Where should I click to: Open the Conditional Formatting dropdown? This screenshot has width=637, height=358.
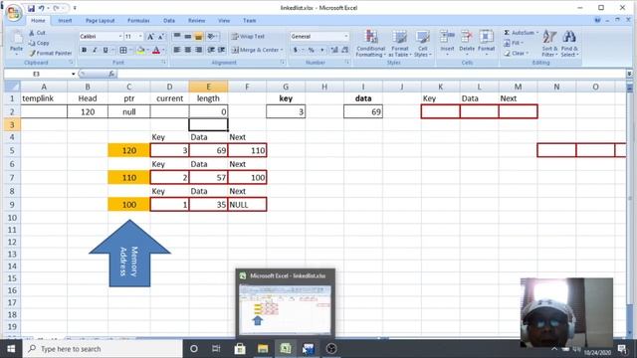pos(370,44)
